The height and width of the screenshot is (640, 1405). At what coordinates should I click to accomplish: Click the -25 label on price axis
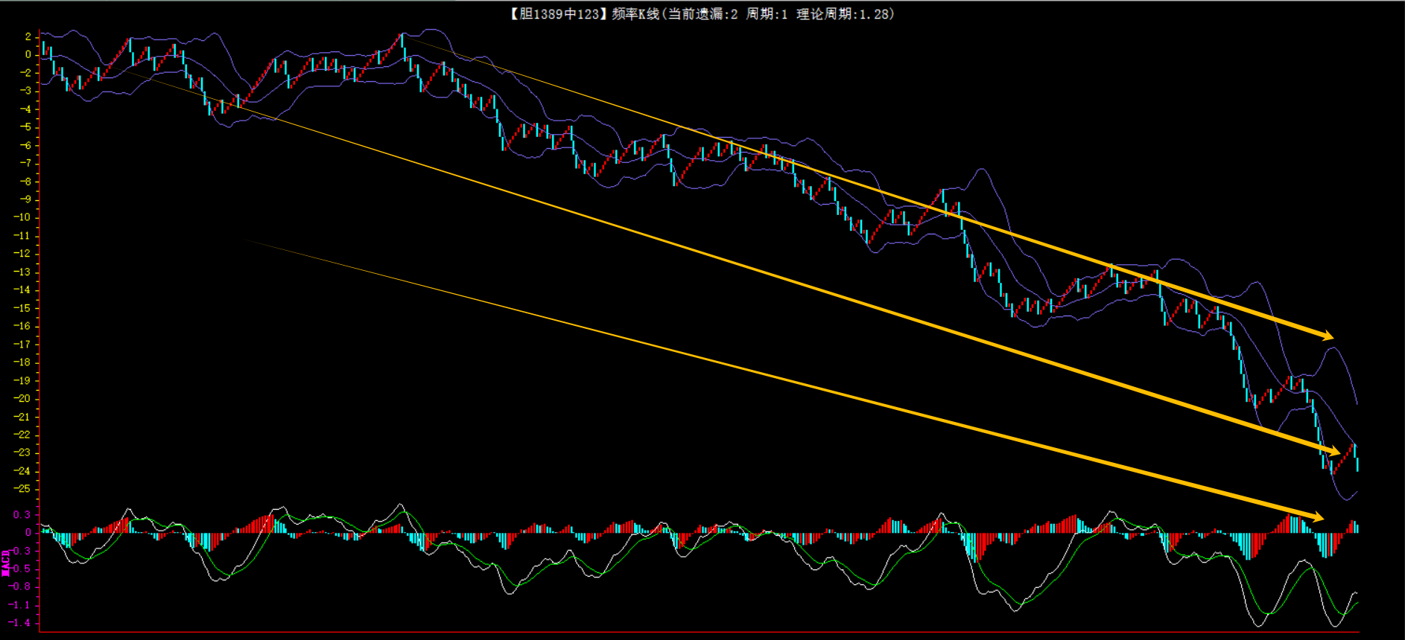point(23,489)
